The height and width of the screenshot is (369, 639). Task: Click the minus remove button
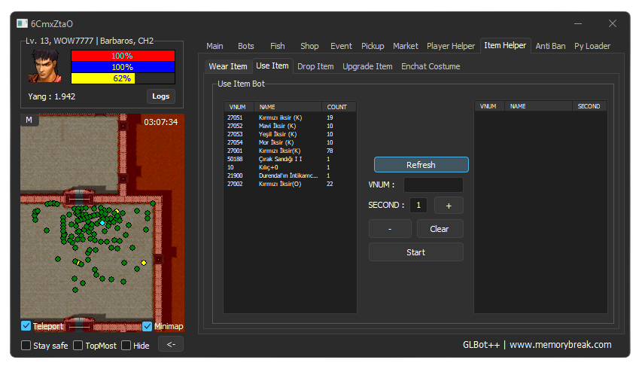click(390, 229)
